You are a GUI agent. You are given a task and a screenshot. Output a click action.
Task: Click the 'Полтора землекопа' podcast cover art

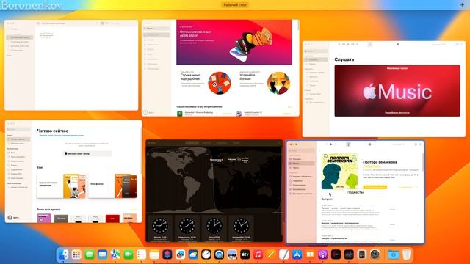tap(339, 171)
